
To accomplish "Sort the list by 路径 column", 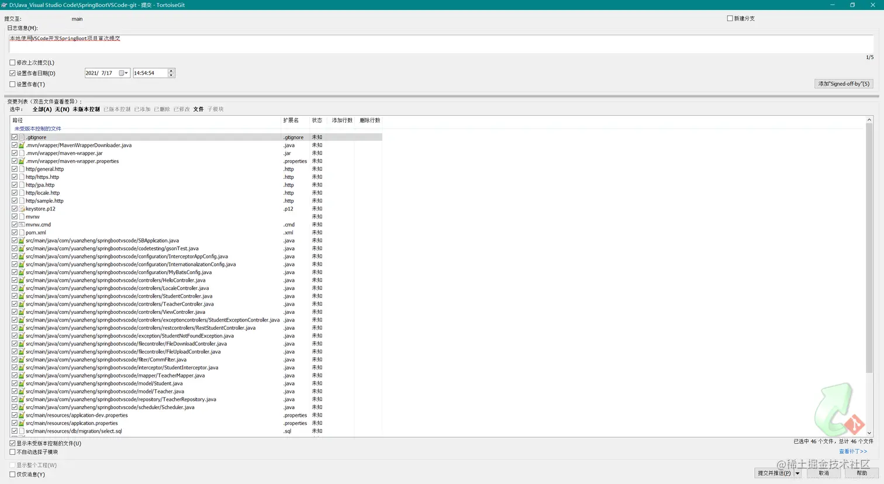I will 146,120.
